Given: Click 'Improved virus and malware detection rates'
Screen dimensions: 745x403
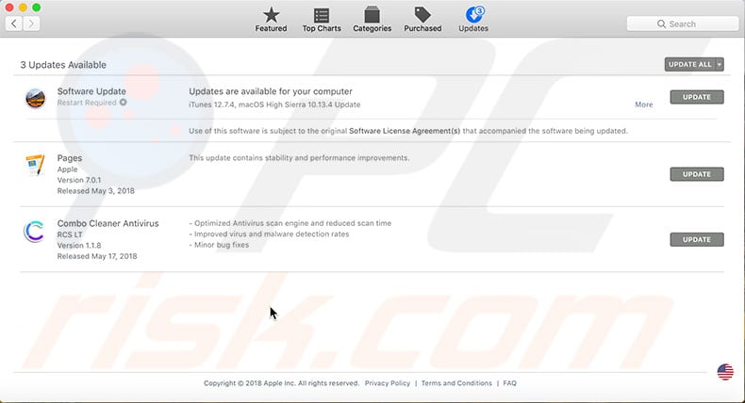Looking at the screenshot, I should coord(269,234).
